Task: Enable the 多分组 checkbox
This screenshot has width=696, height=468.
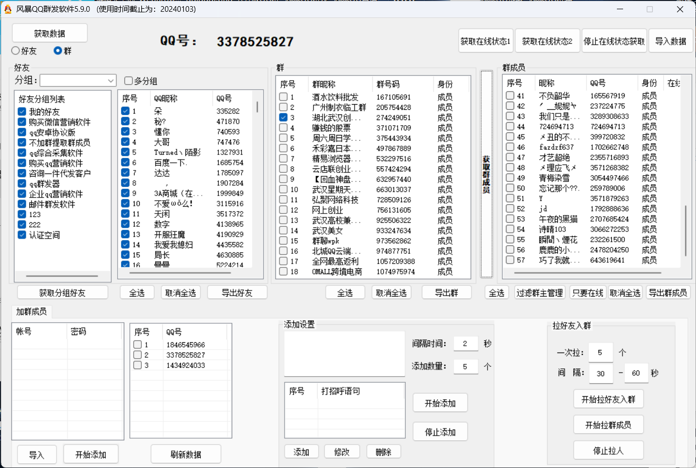Action: (128, 81)
